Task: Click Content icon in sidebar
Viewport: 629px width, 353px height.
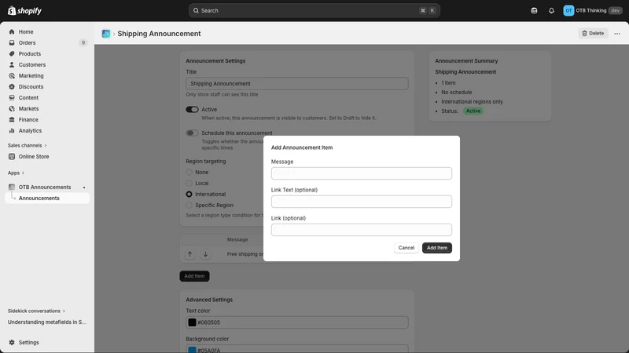Action: (x=12, y=97)
